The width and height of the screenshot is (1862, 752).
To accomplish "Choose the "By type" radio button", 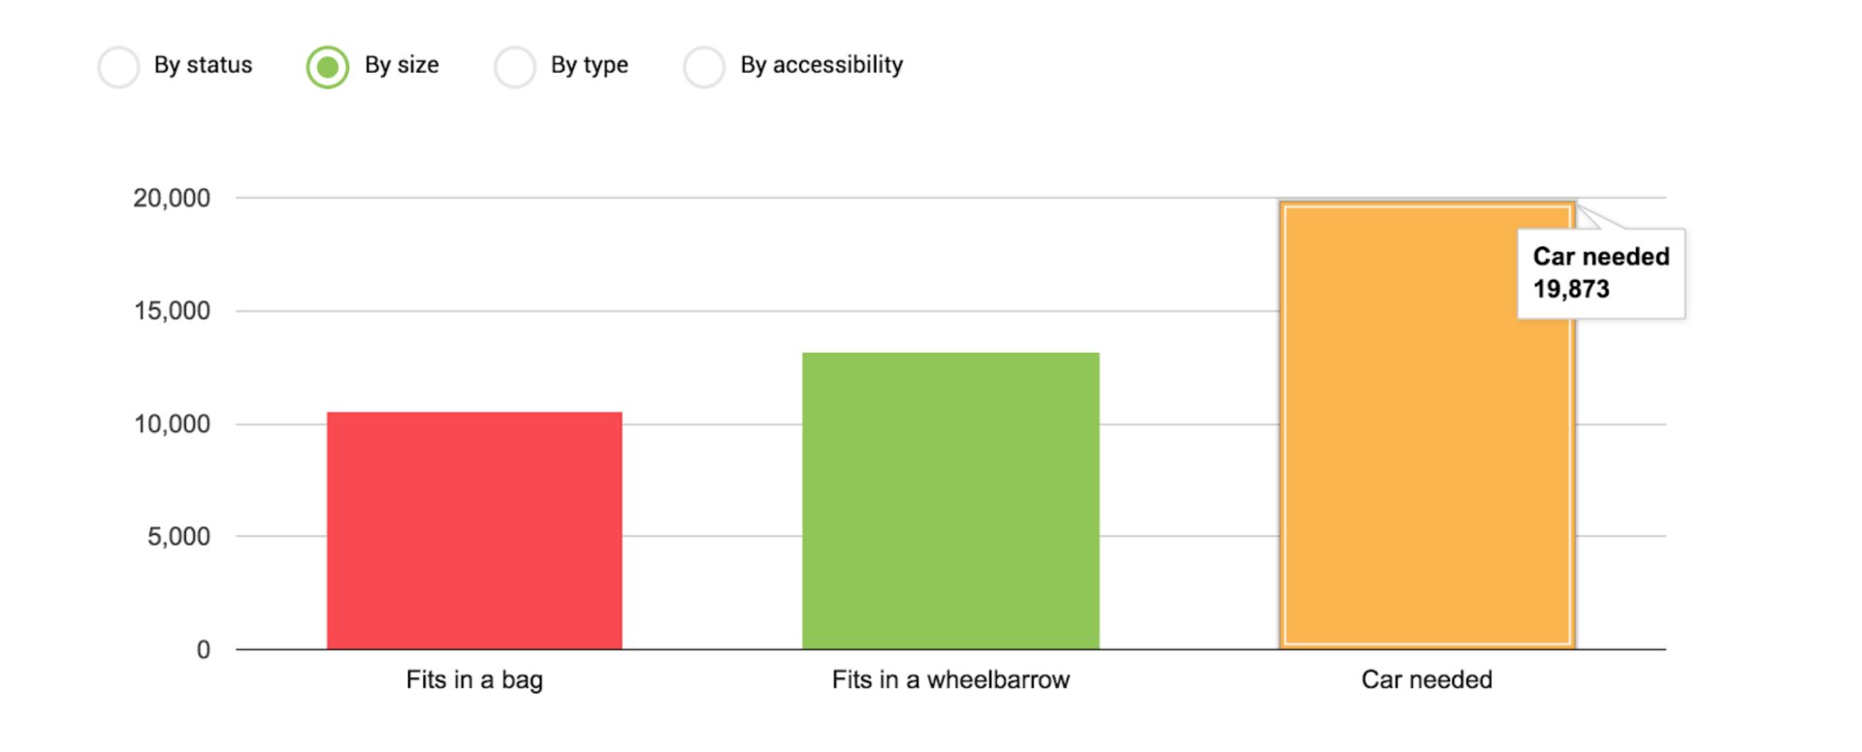I will pos(515,67).
